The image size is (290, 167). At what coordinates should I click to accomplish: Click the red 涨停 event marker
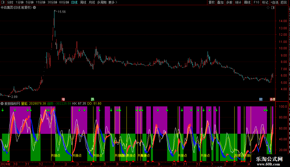(273, 99)
